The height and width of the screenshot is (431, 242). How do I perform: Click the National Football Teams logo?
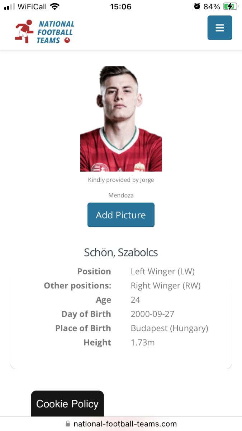[45, 32]
